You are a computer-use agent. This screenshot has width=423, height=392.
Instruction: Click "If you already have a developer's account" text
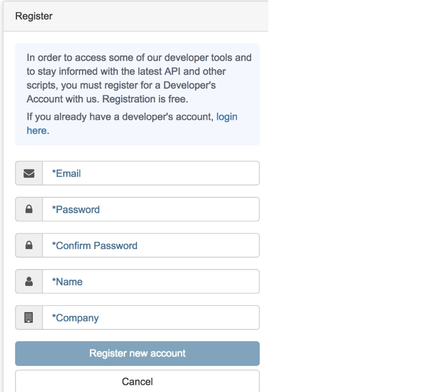(119, 117)
